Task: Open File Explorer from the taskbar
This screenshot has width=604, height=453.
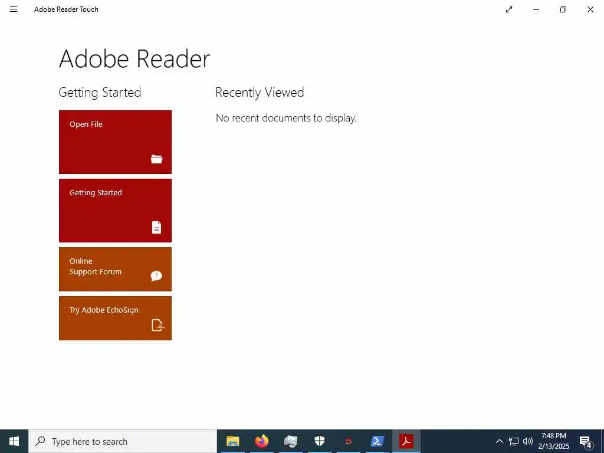Action: (232, 441)
